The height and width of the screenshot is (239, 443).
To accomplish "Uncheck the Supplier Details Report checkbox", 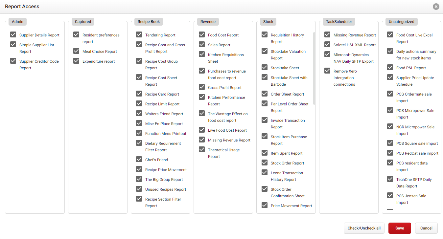I will pos(13,35).
